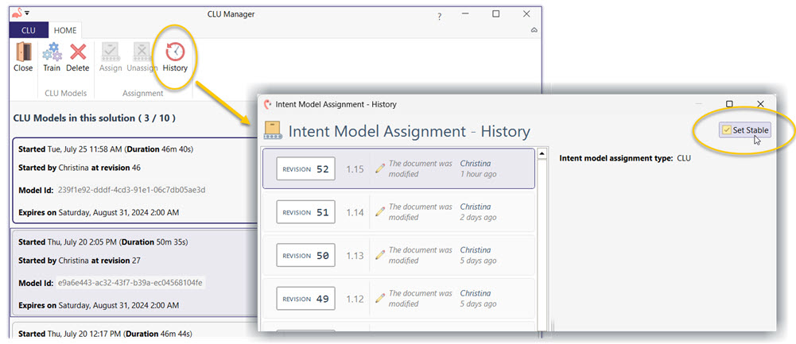Select the Revision 50 history row

point(398,255)
